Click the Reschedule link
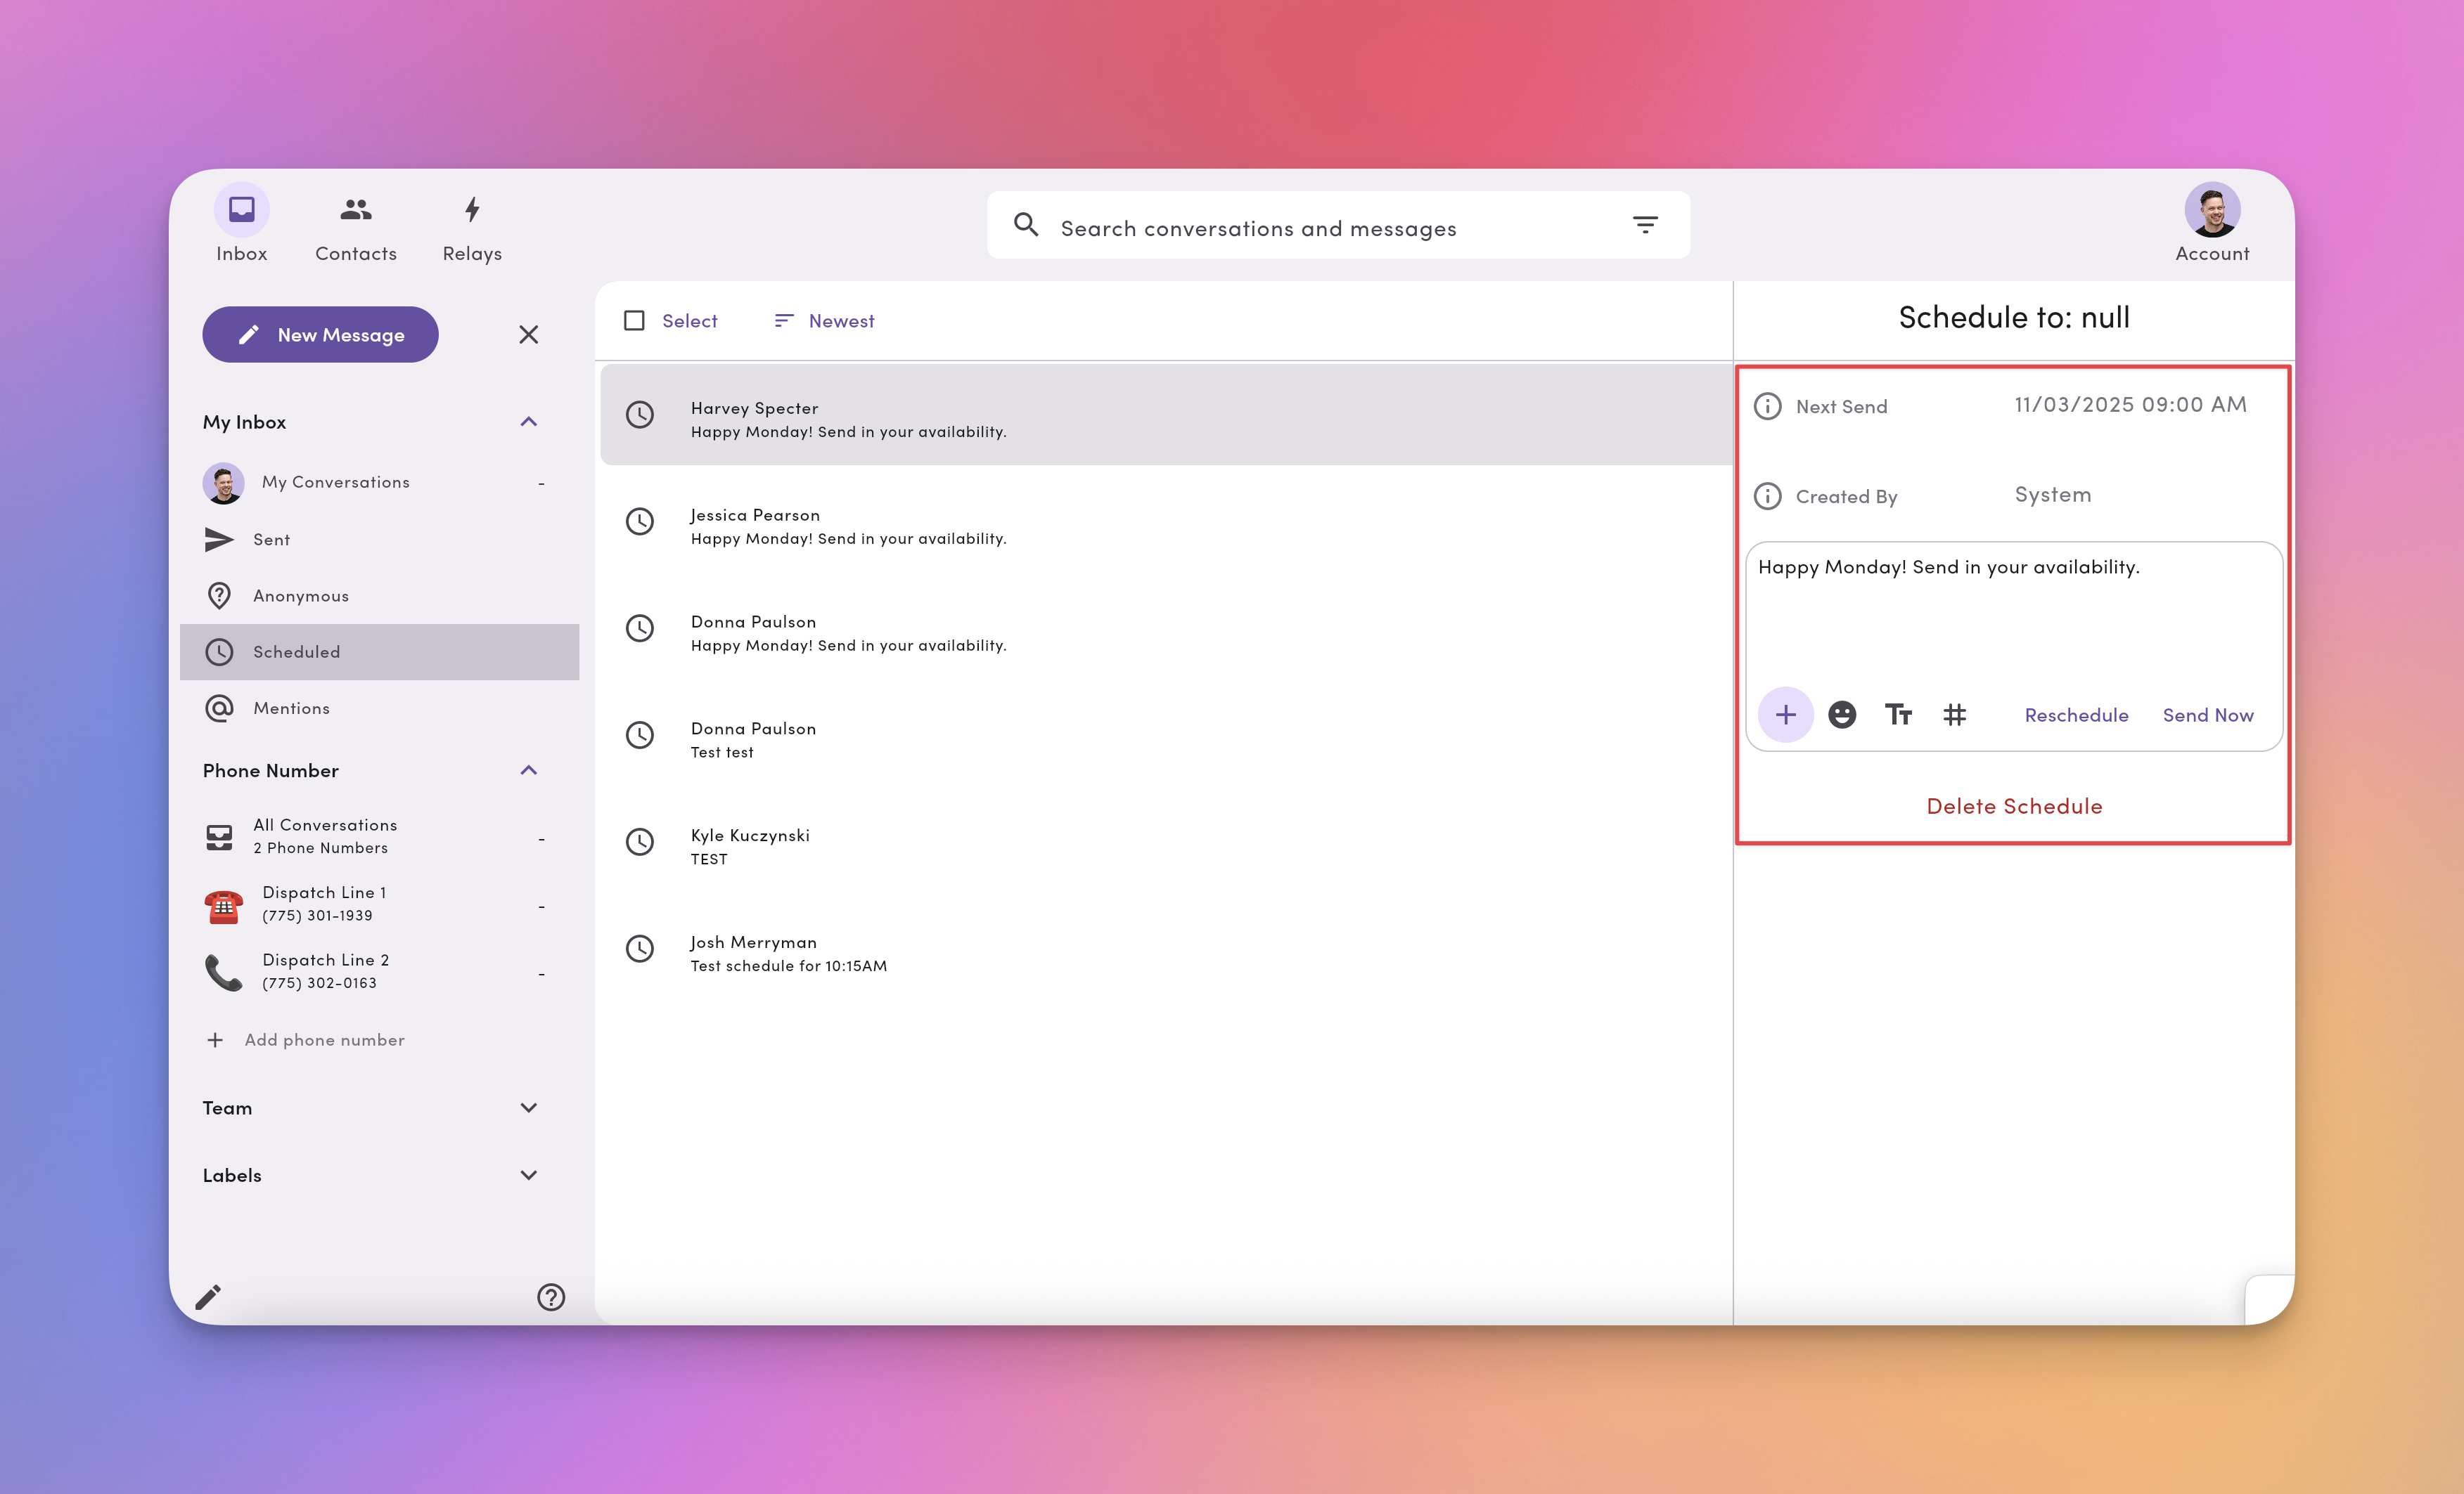Viewport: 2464px width, 1494px height. click(x=2076, y=715)
